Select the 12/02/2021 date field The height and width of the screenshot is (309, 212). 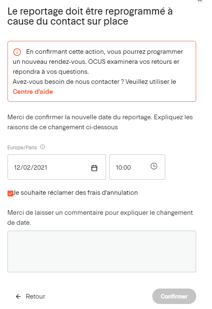point(57,167)
